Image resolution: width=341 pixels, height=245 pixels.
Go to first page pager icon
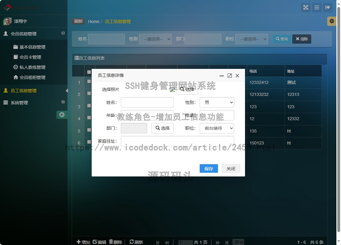[x=158, y=242]
